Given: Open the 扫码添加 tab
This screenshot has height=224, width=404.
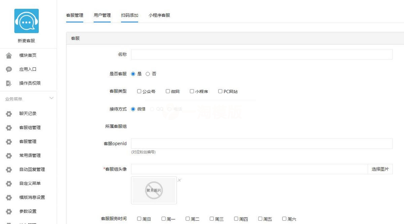Looking at the screenshot, I should click(x=130, y=15).
